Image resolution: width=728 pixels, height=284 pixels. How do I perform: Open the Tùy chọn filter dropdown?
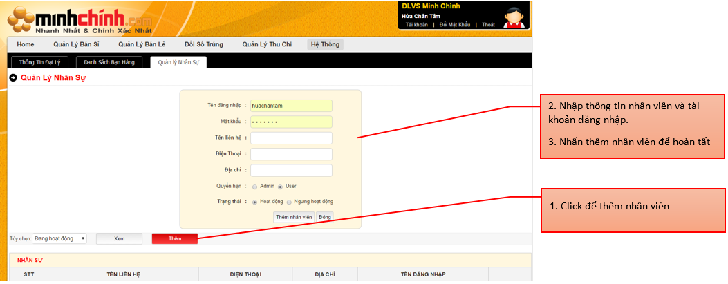coord(59,238)
